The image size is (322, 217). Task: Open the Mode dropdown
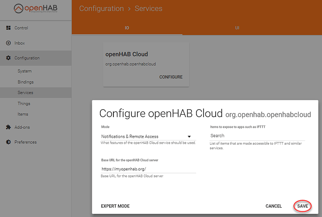click(x=148, y=137)
